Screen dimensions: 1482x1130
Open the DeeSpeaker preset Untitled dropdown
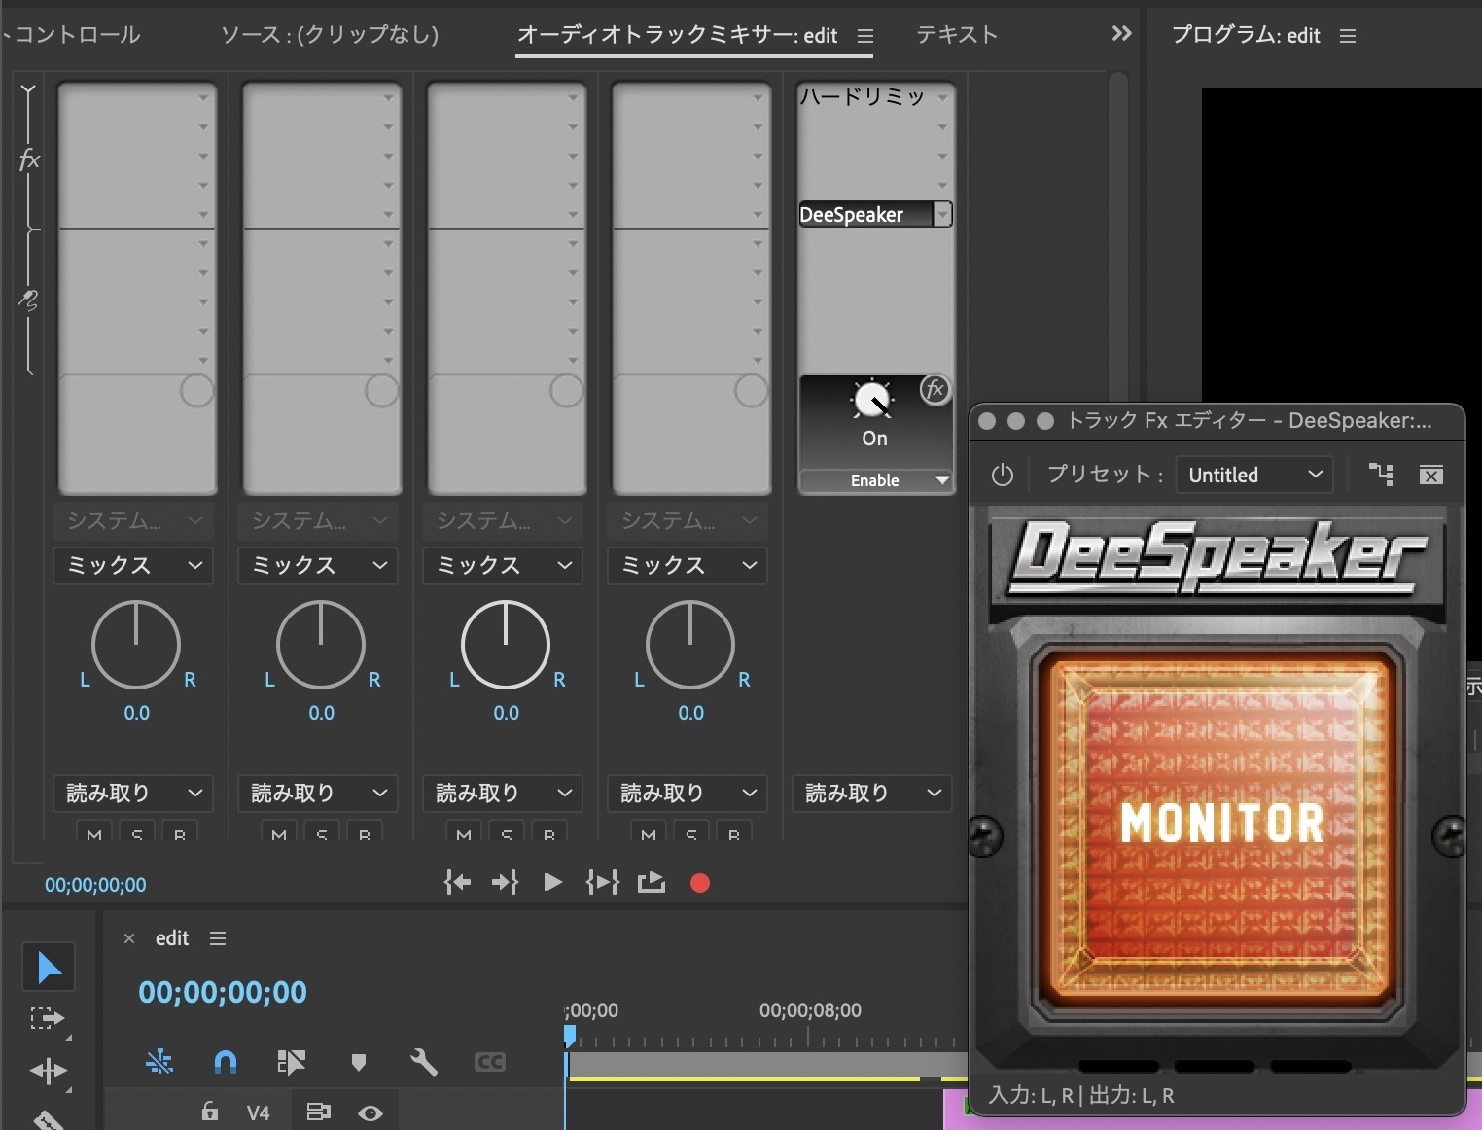click(1253, 475)
